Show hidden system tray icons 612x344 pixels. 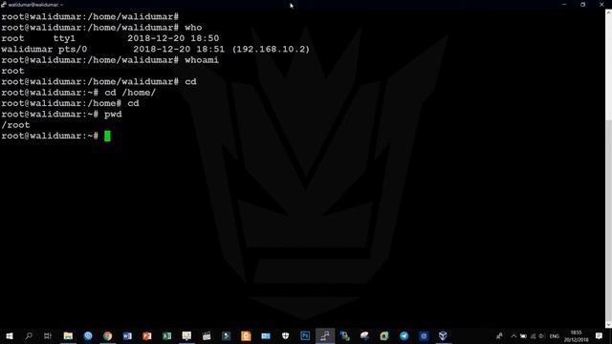click(514, 335)
